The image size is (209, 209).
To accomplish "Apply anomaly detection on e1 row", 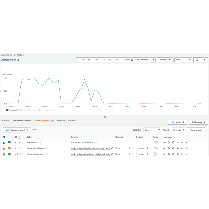I will click(x=165, y=142).
